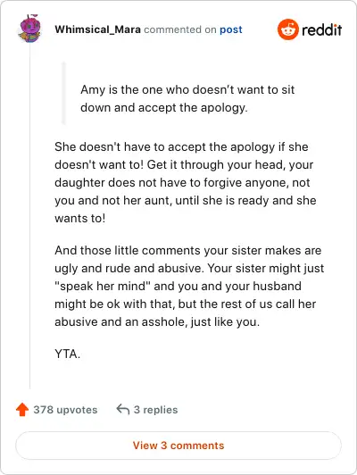Click the 'wants to!' line of text

(x=80, y=218)
